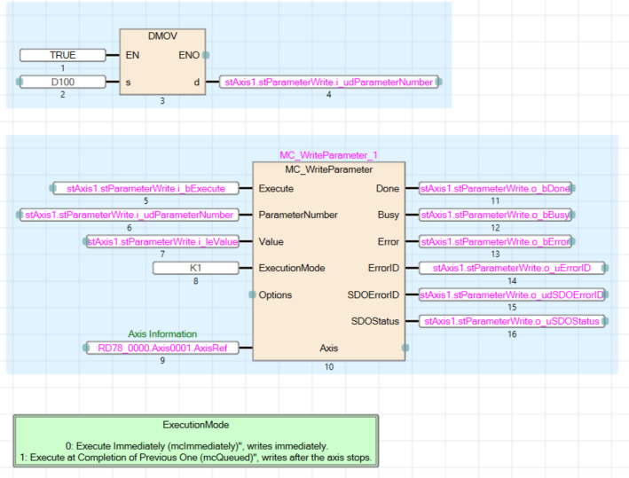
Task: Select the ParameterNumber input variable i_udParameterNumber
Action: click(130, 215)
